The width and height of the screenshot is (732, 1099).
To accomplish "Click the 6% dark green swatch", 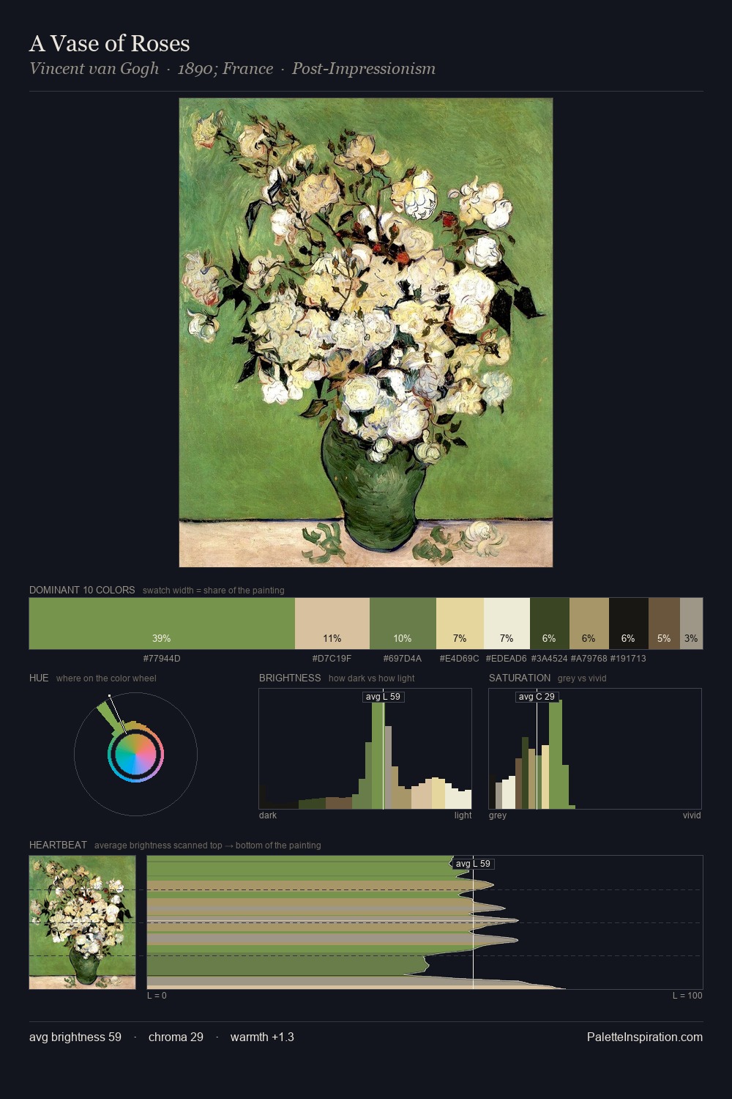I will (550, 623).
